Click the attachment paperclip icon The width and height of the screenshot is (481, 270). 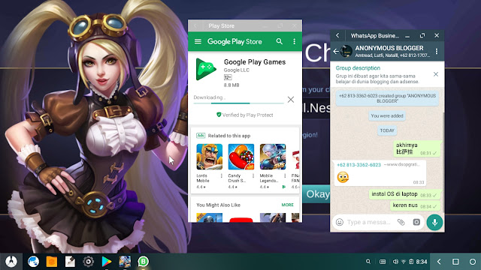tap(401, 222)
